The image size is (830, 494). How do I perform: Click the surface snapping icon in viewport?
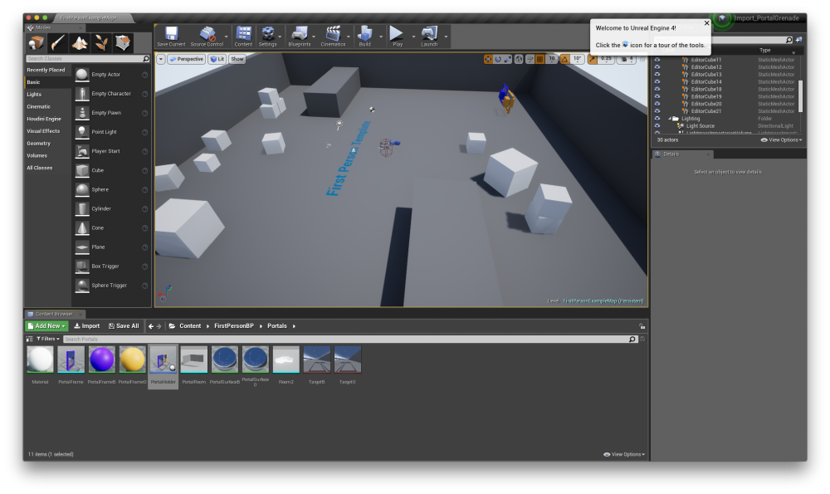pyautogui.click(x=530, y=59)
